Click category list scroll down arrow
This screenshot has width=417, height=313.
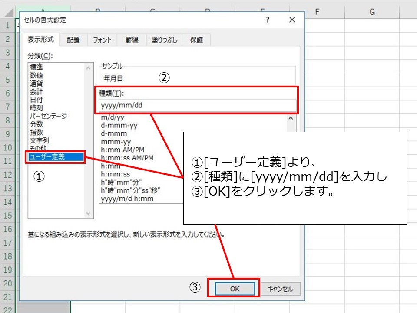[x=89, y=213]
